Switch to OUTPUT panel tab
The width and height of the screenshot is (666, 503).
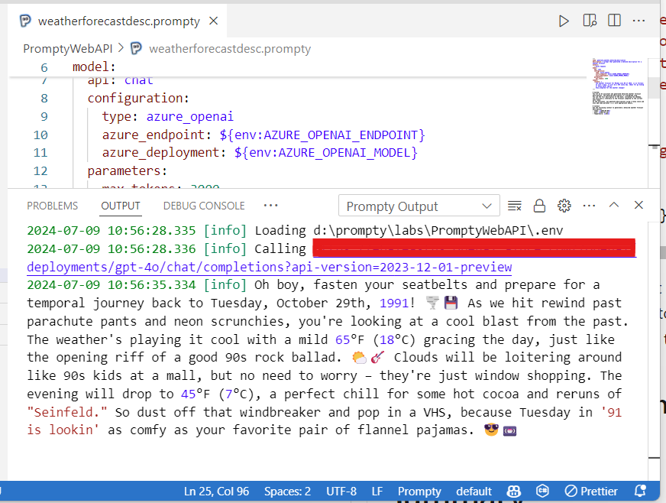tap(121, 206)
